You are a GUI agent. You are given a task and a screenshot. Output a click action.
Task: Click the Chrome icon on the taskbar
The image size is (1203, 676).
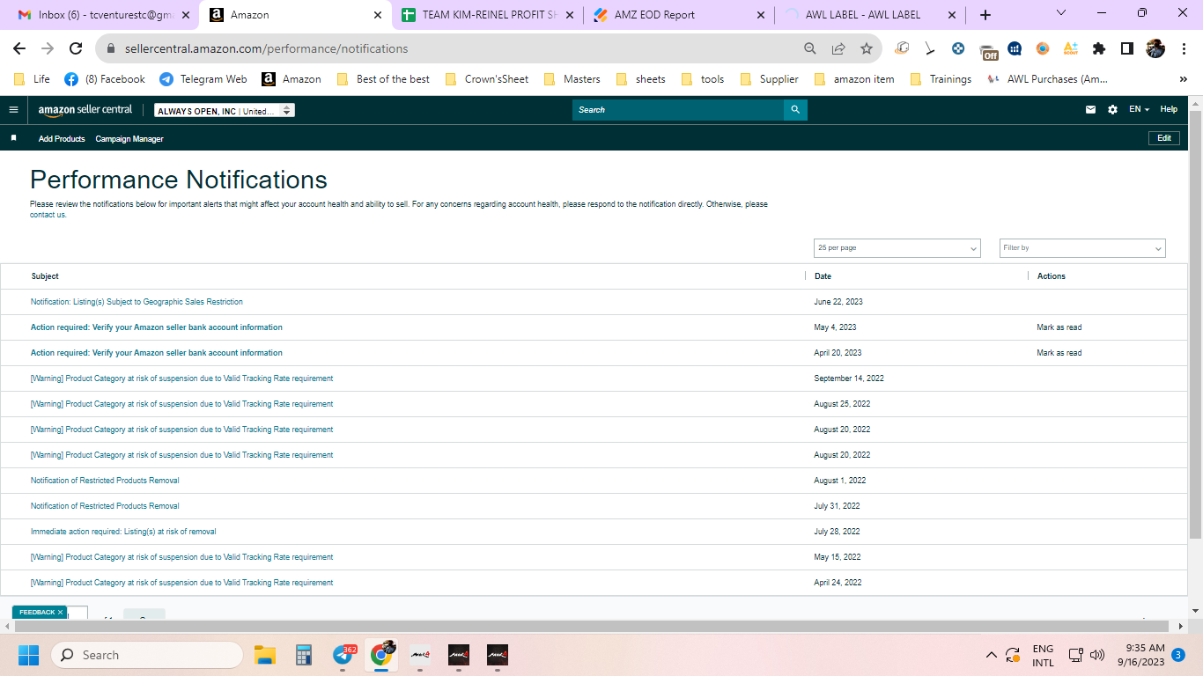(x=381, y=655)
